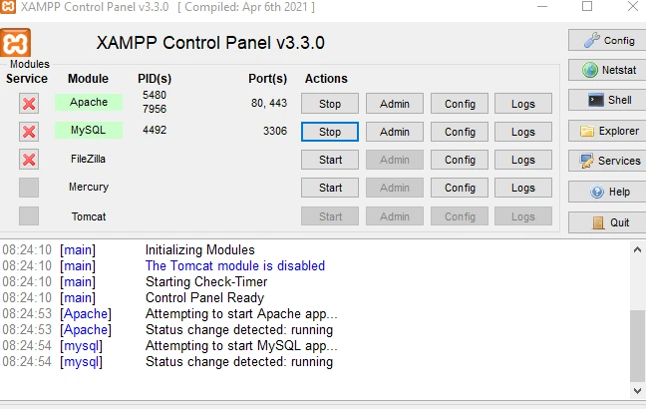This screenshot has width=646, height=409.
Task: Open Apache Admin page
Action: point(395,104)
